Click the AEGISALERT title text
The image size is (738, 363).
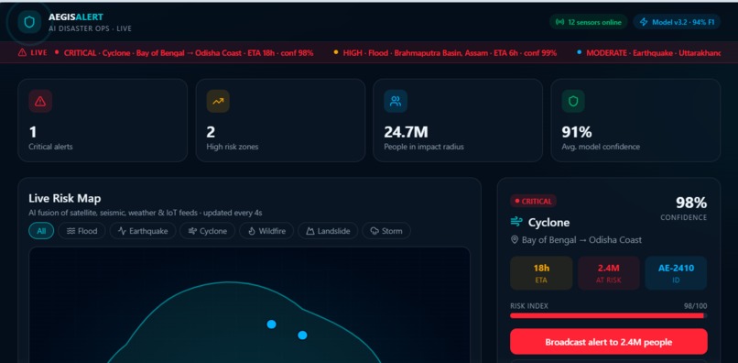pos(76,17)
